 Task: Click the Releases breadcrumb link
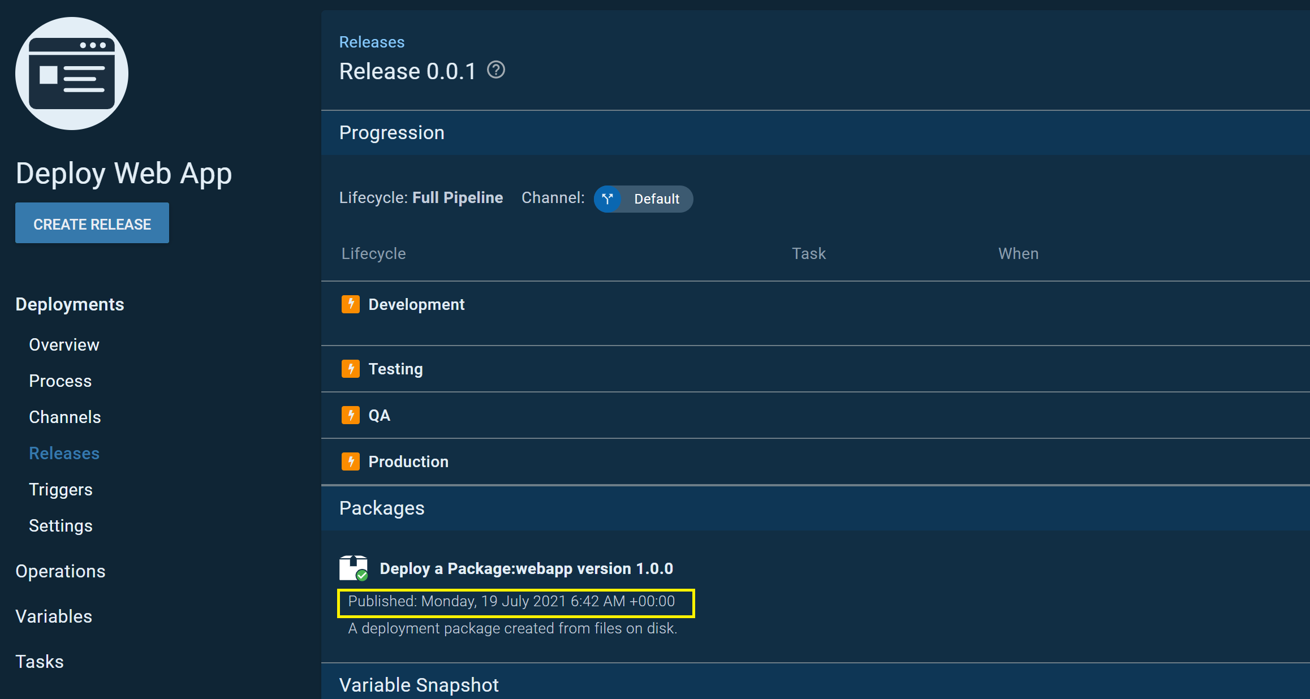click(x=372, y=41)
